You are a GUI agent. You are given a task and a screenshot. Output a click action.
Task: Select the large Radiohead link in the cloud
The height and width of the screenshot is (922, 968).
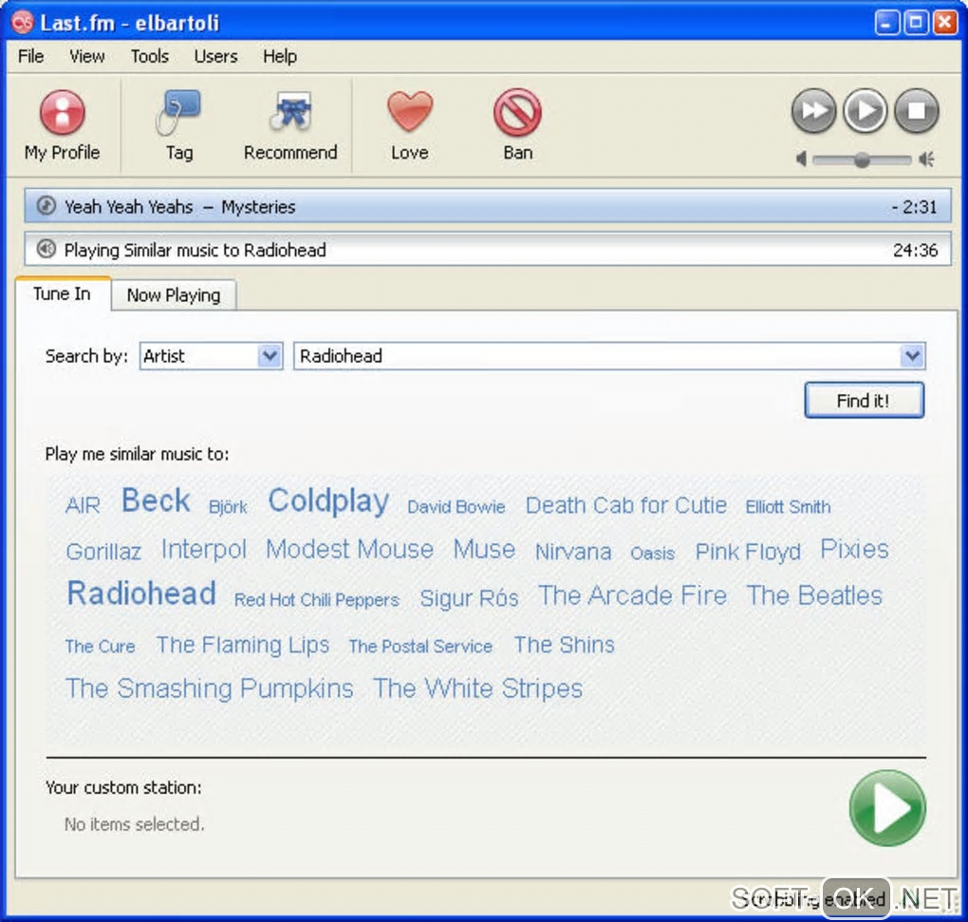coord(141,593)
